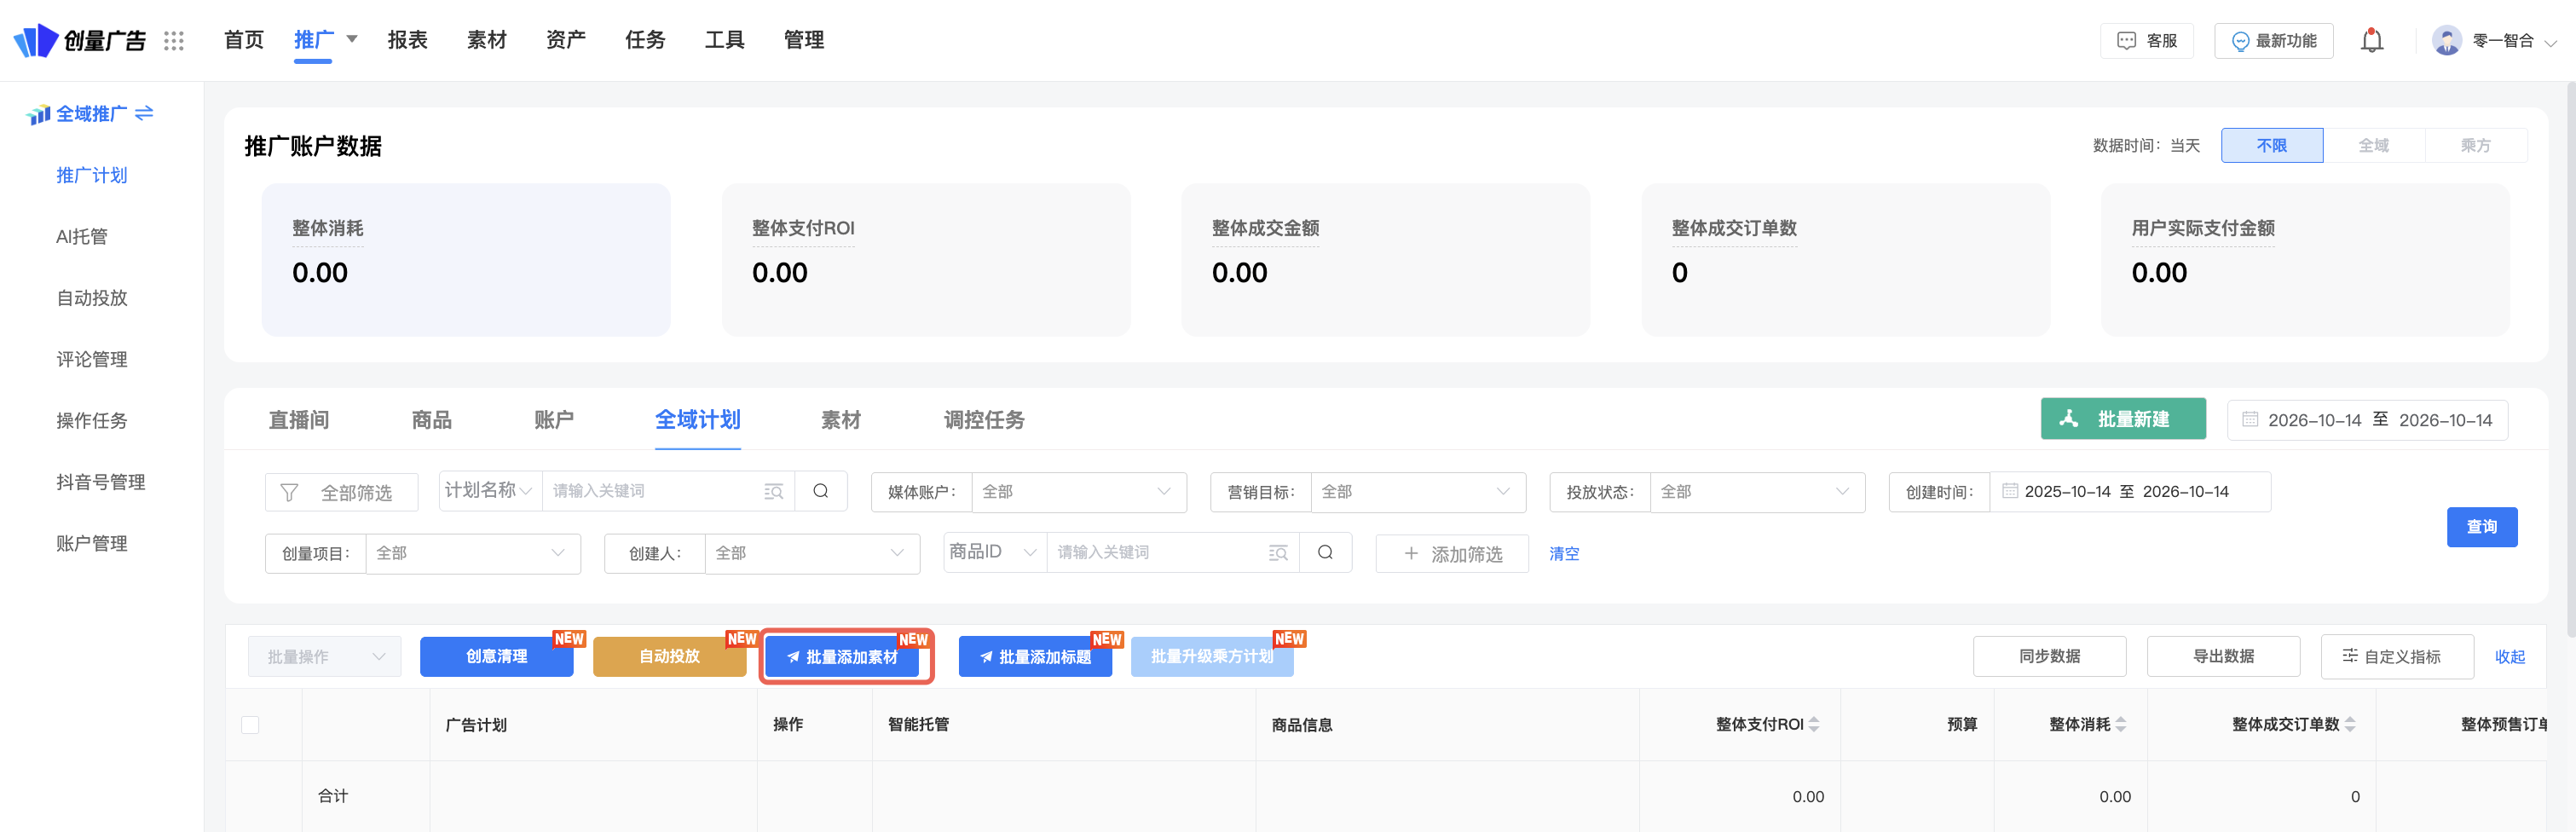
Task: Click the funnel icon in 全部筛选
Action: click(289, 492)
